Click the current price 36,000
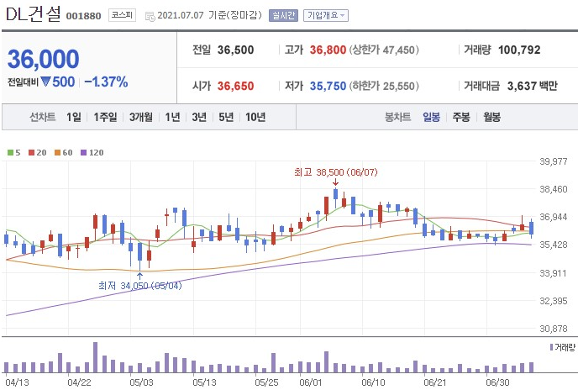Screen dimensions: 578x390 [x=43, y=59]
